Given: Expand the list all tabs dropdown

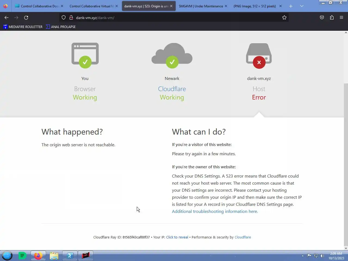Looking at the screenshot, I should click(302, 6).
